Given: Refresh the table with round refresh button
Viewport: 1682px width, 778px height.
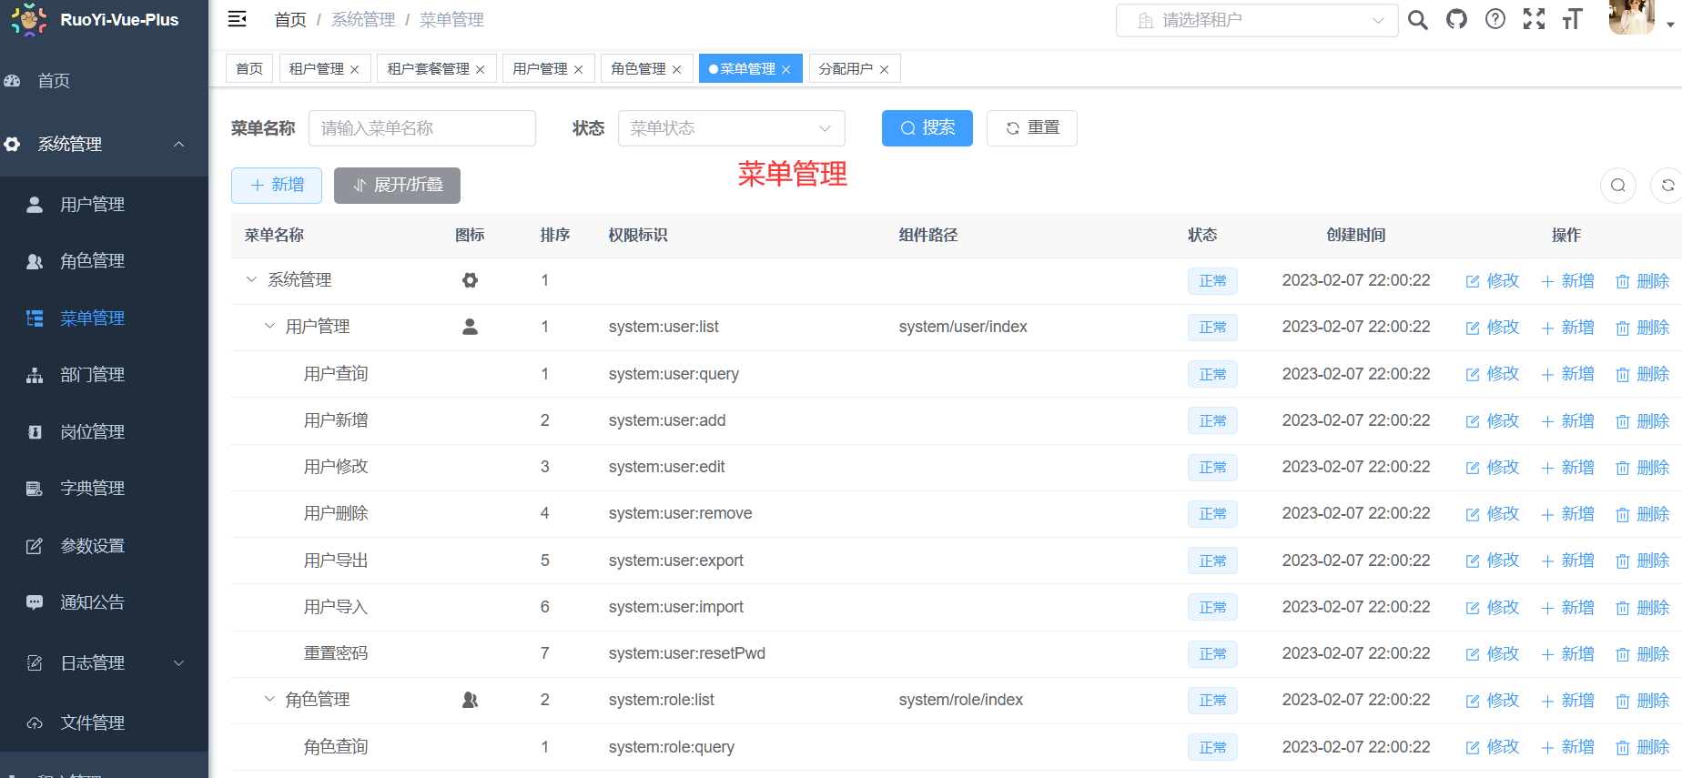Looking at the screenshot, I should click(x=1667, y=186).
